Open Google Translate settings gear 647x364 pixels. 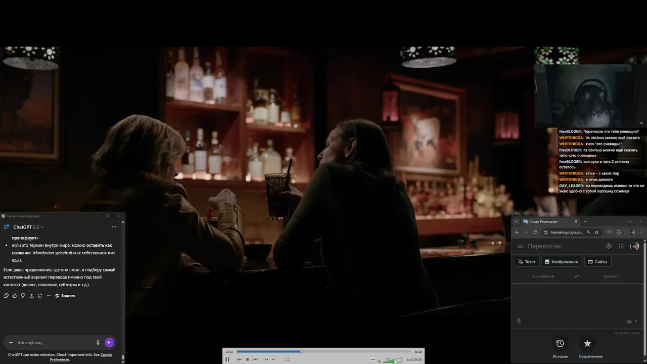(x=609, y=246)
